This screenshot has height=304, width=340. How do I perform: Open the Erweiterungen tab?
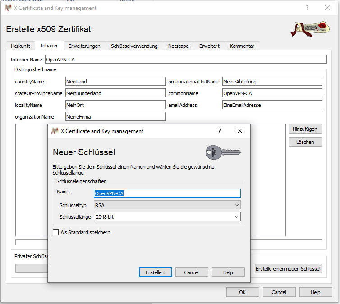pos(84,46)
